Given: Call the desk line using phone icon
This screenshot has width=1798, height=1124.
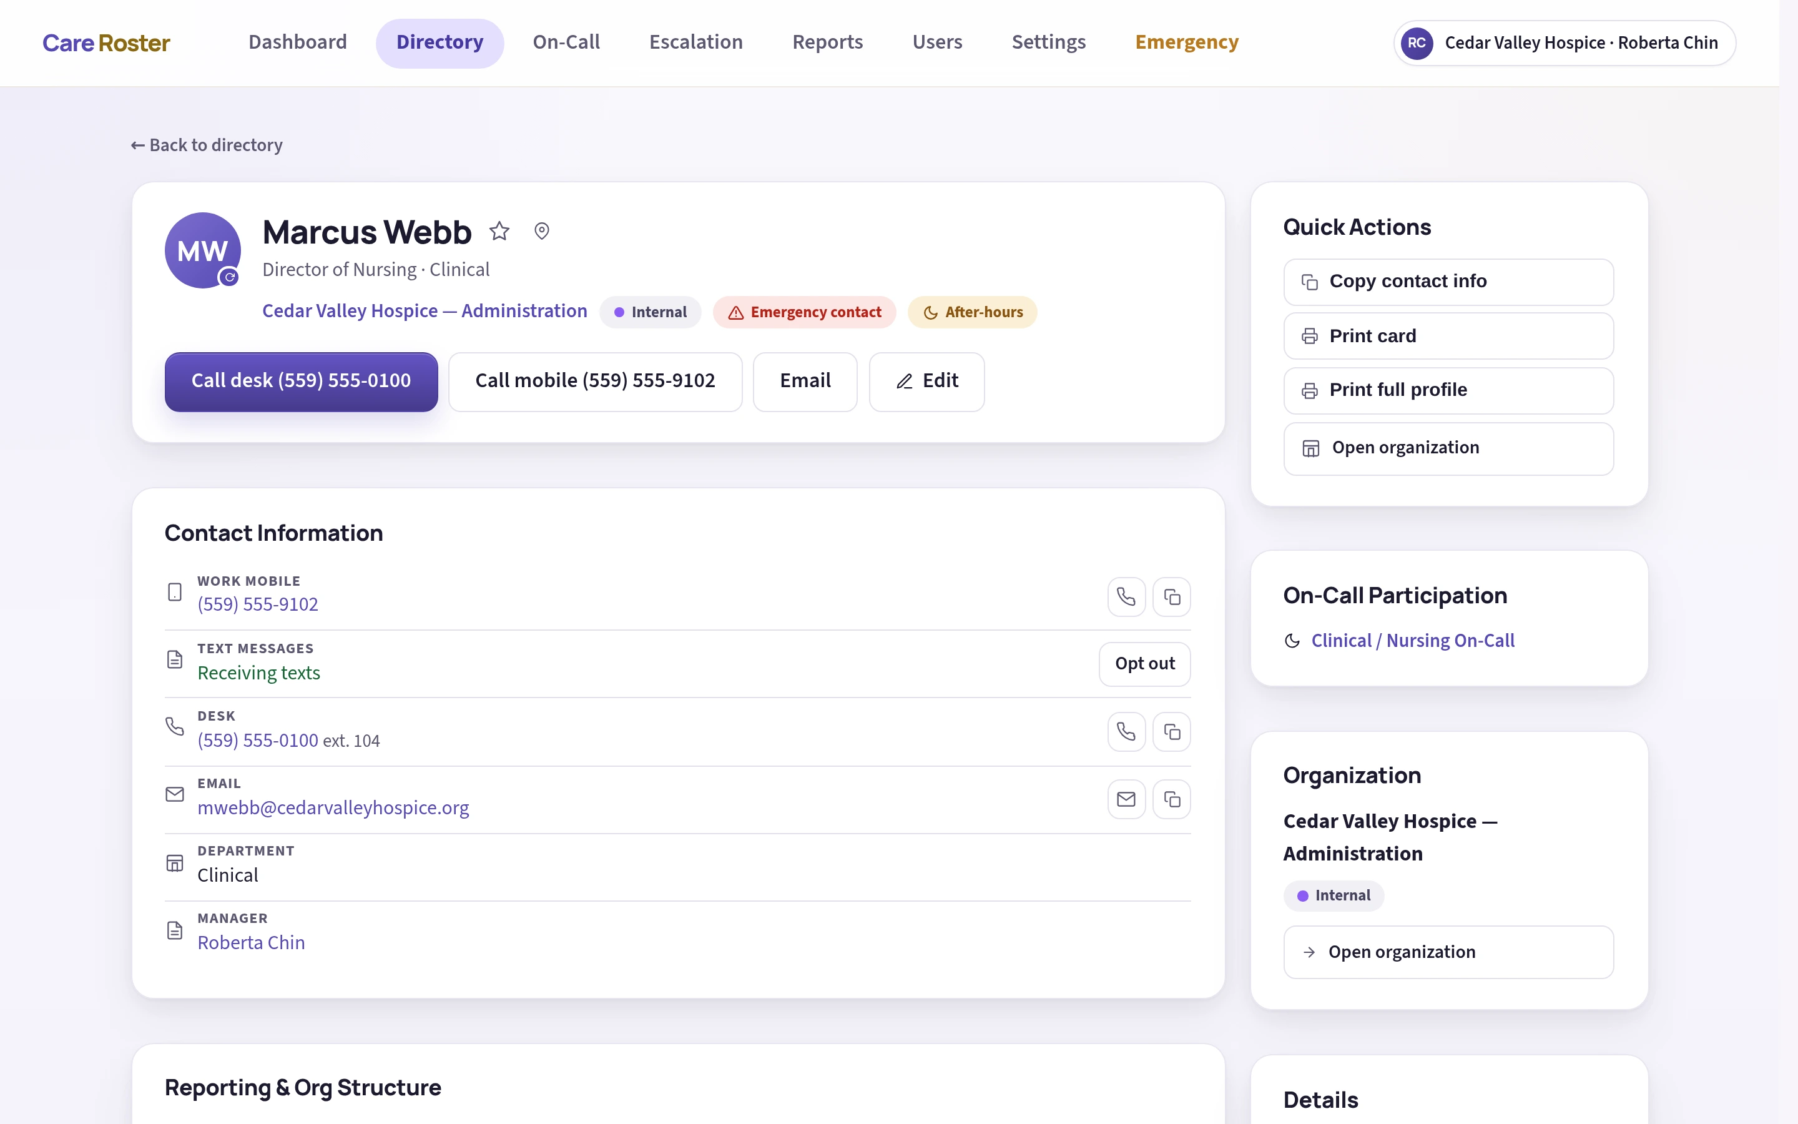Looking at the screenshot, I should pyautogui.click(x=1126, y=732).
